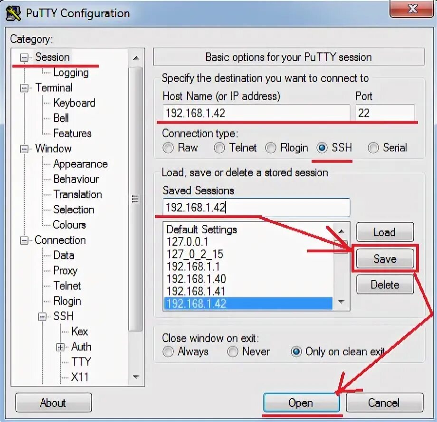Image resolution: width=437 pixels, height=422 pixels.
Task: Open the Window category
Action: coord(53,148)
